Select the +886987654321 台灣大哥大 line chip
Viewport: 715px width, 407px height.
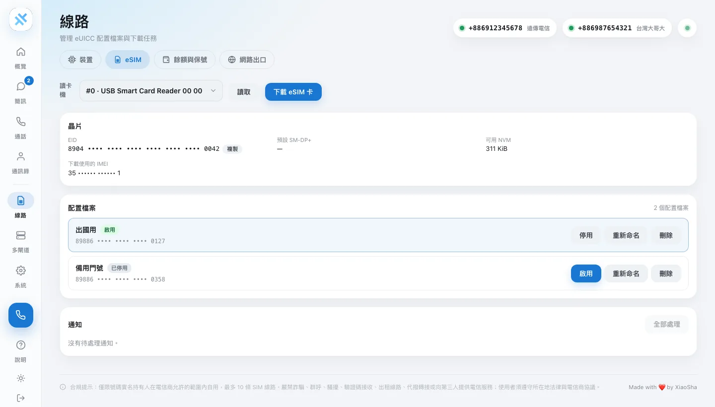click(617, 28)
